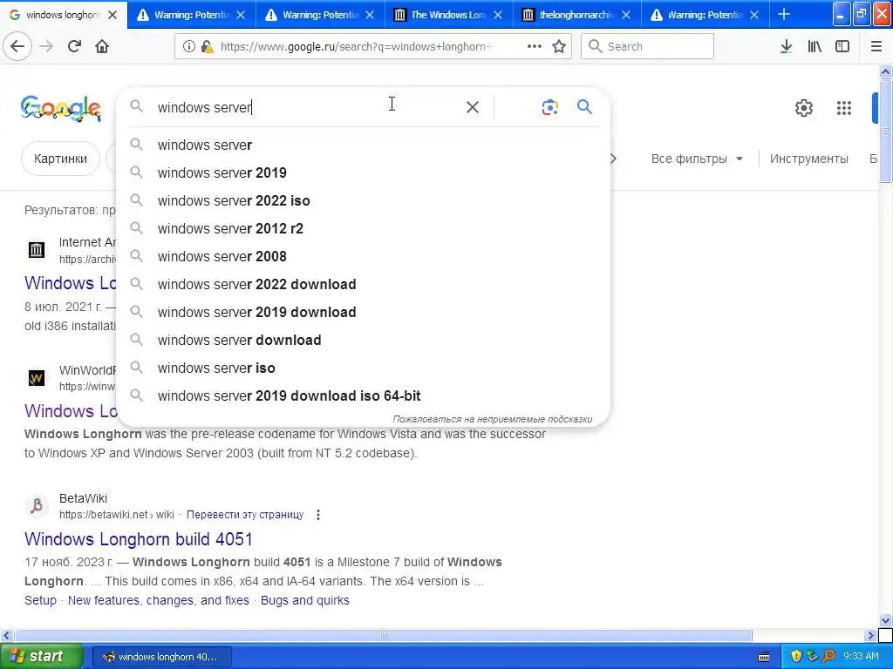
Task: Show more filter chips with right chevron
Action: coord(613,159)
